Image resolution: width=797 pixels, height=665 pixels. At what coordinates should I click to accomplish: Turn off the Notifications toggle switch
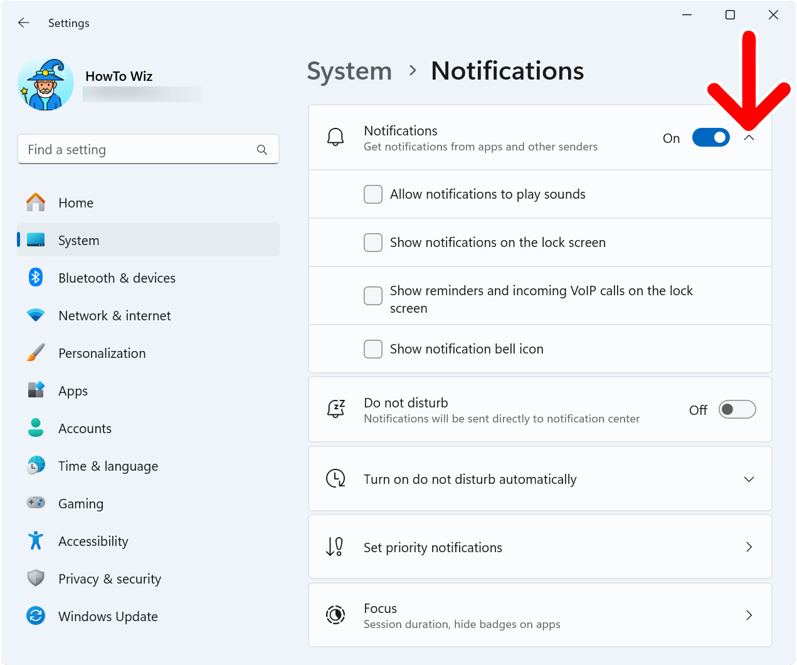pos(710,138)
